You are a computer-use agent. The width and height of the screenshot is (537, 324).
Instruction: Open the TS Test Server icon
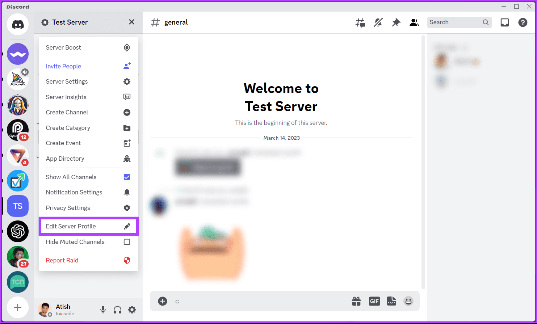pos(18,206)
